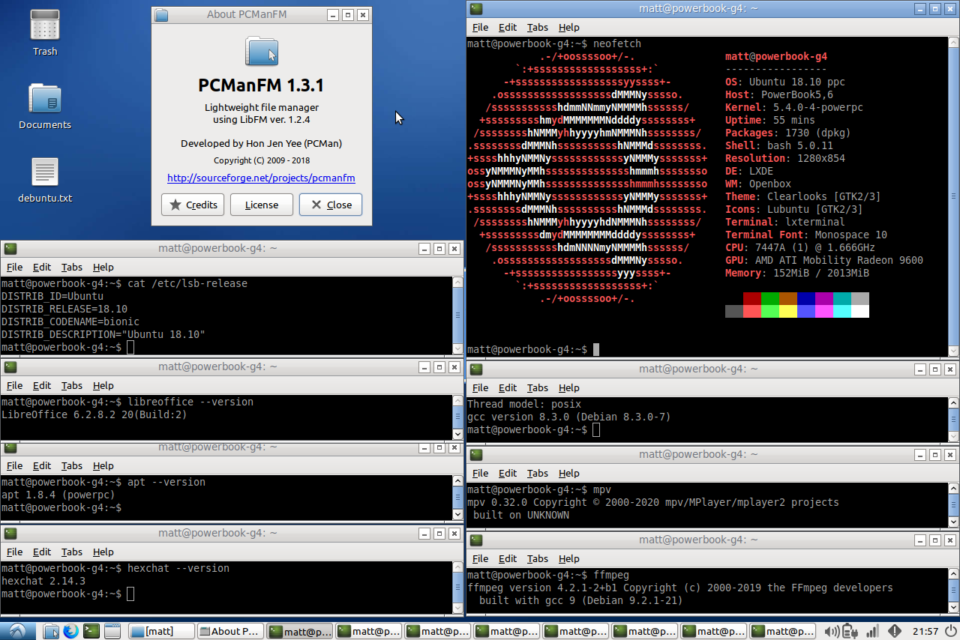
Task: Switch to the [matt] taskbar window
Action: (162, 631)
